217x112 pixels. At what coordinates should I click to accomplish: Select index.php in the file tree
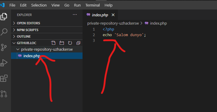click(47, 56)
